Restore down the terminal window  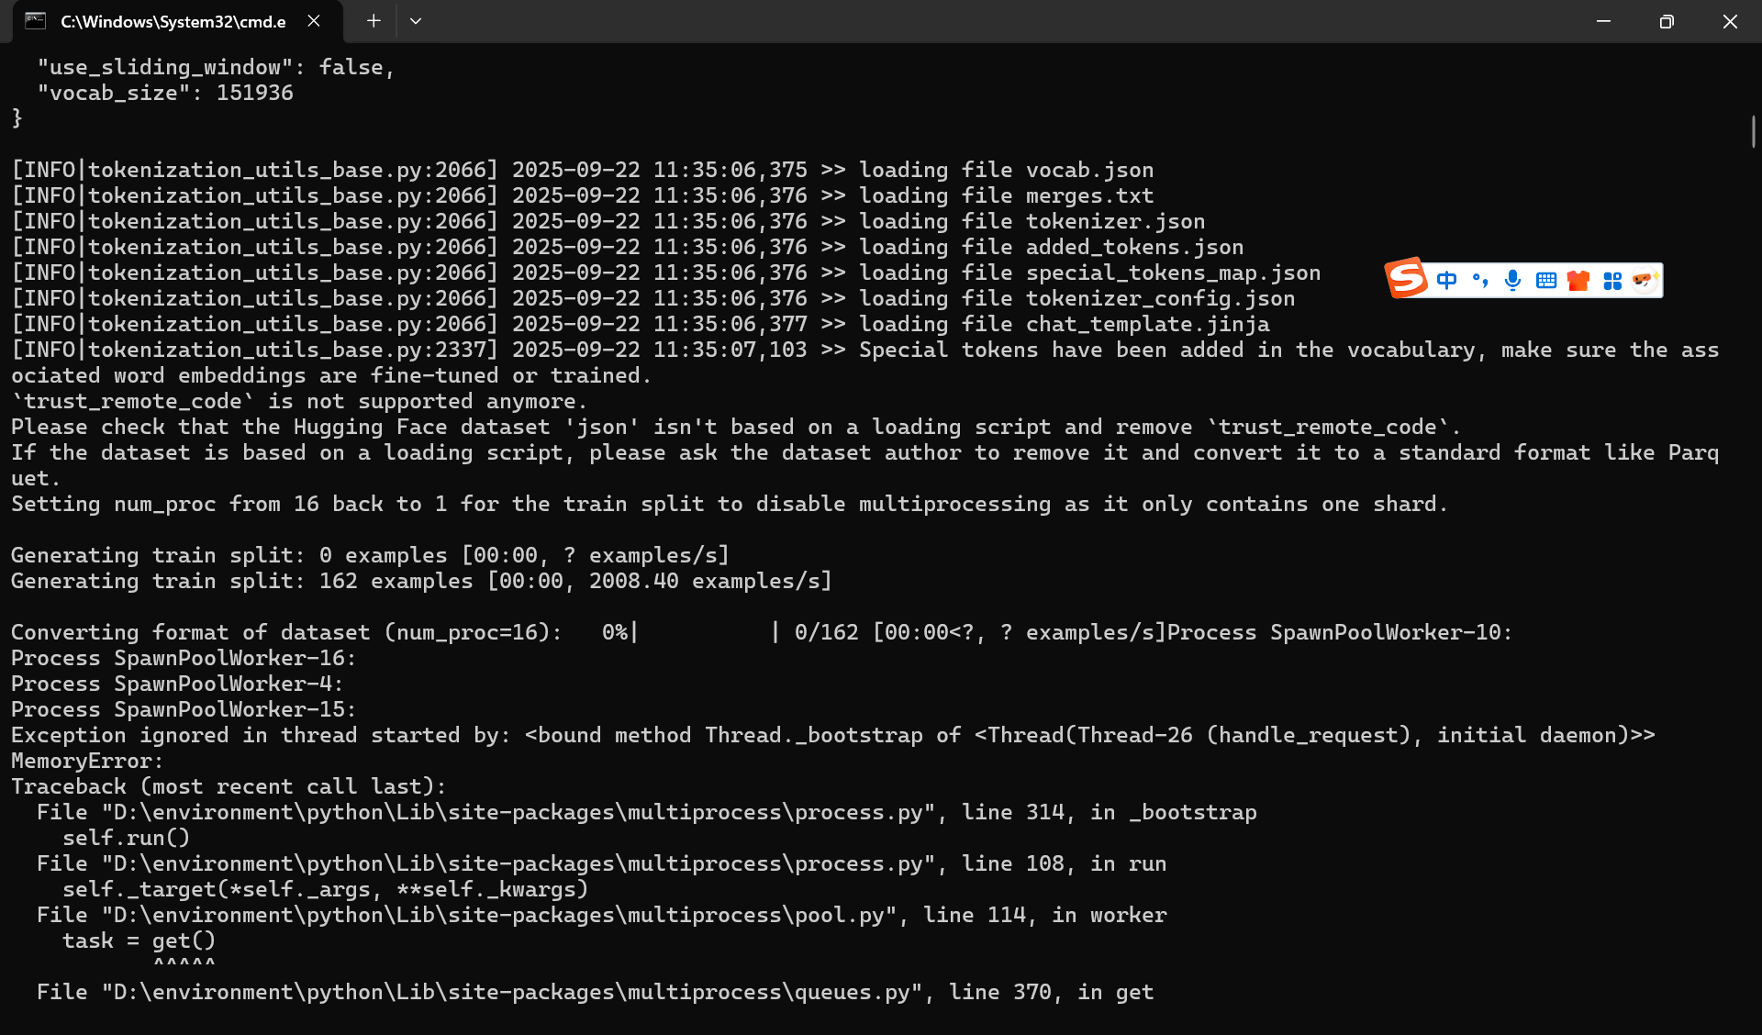click(1667, 21)
